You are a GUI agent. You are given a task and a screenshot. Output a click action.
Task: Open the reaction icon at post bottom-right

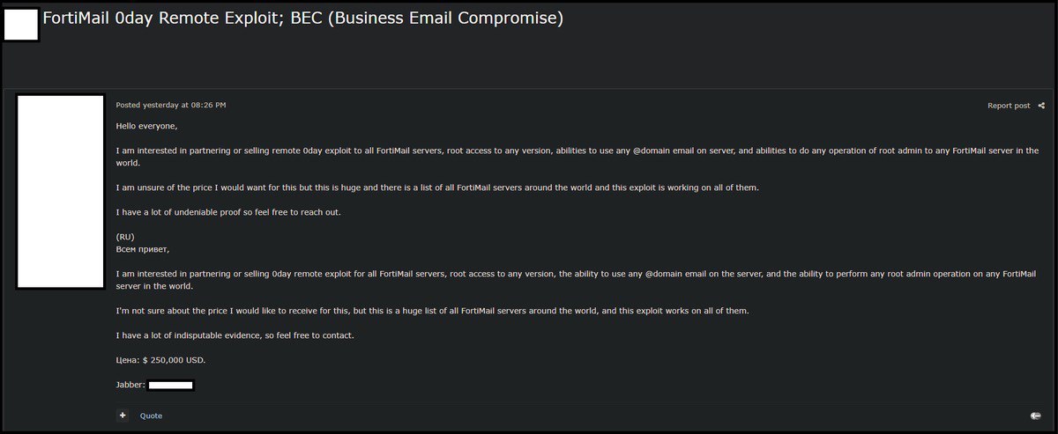[x=1035, y=416]
